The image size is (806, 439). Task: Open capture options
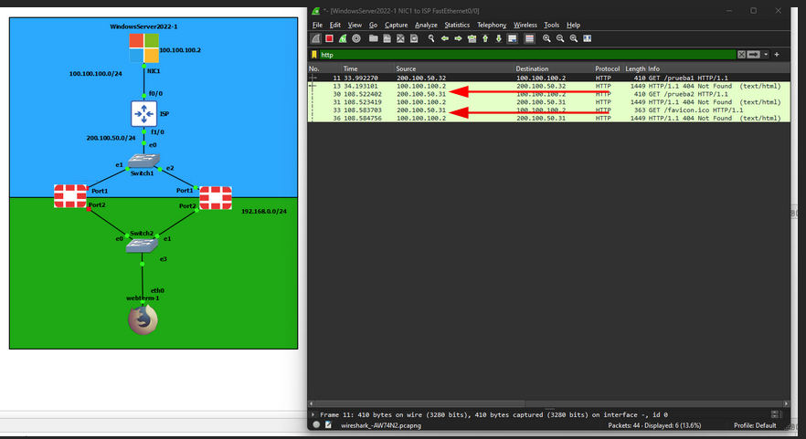click(x=356, y=38)
